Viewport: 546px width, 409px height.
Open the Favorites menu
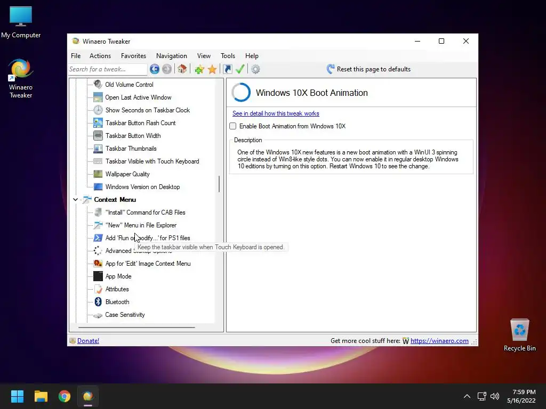click(133, 55)
